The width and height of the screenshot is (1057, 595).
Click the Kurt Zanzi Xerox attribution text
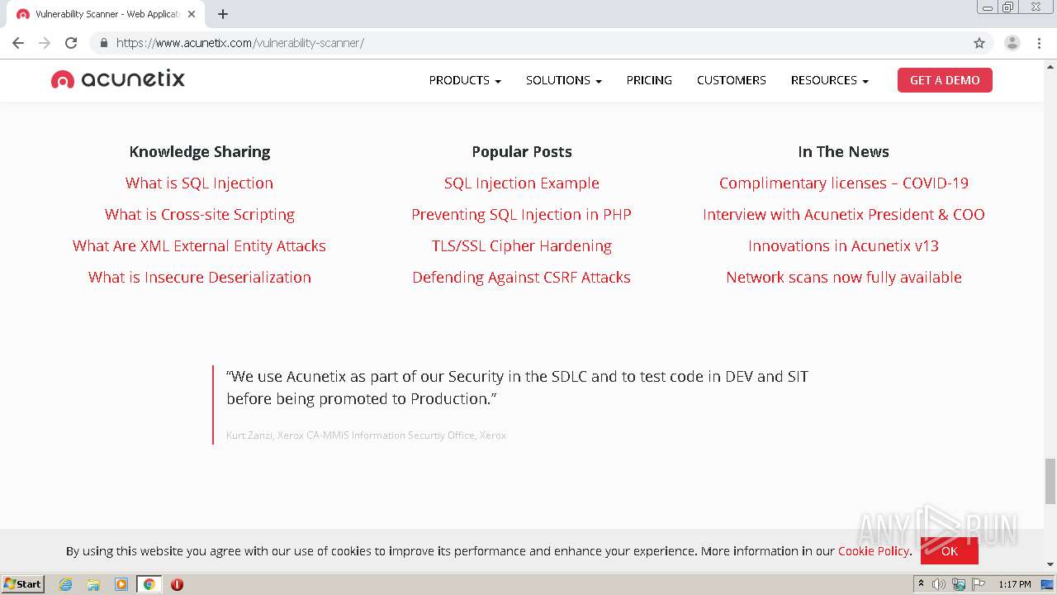point(366,435)
